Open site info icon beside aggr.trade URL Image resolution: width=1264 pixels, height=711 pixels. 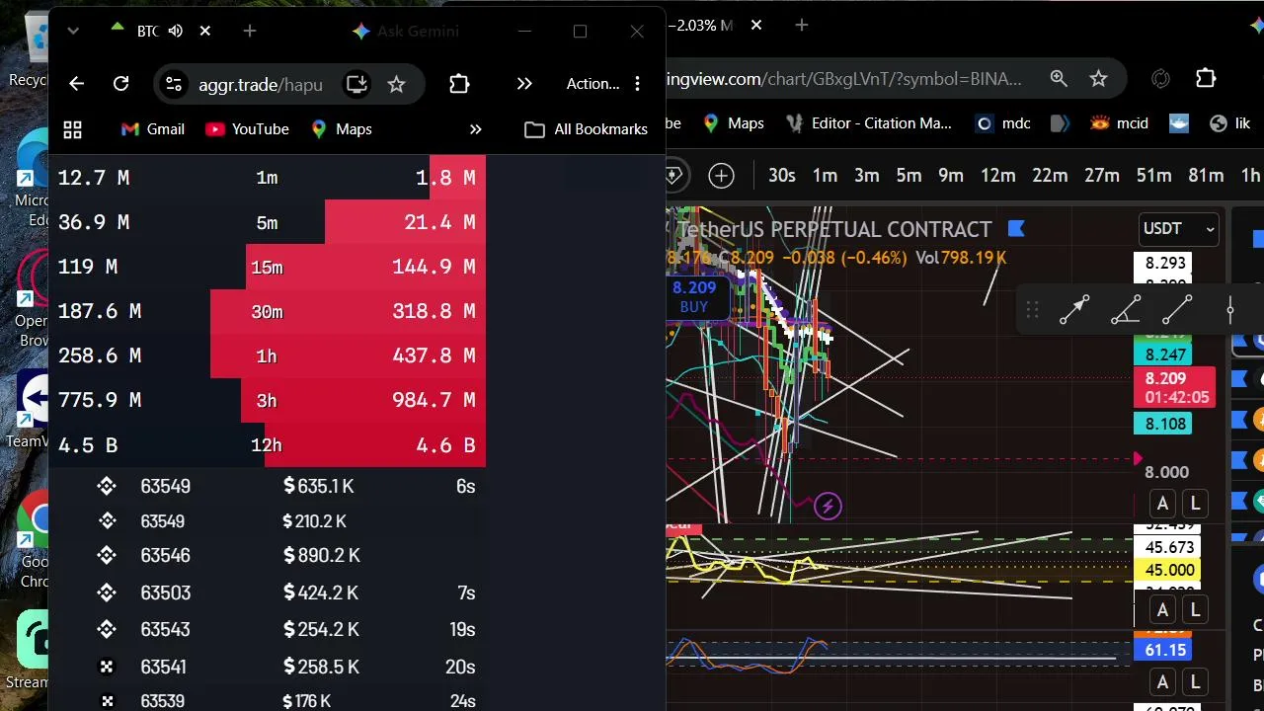[173, 84]
